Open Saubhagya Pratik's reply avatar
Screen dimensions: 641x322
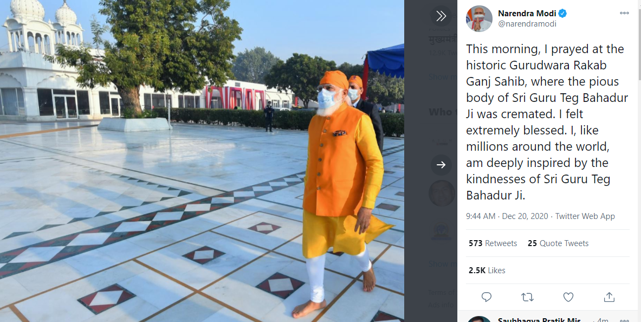479,319
